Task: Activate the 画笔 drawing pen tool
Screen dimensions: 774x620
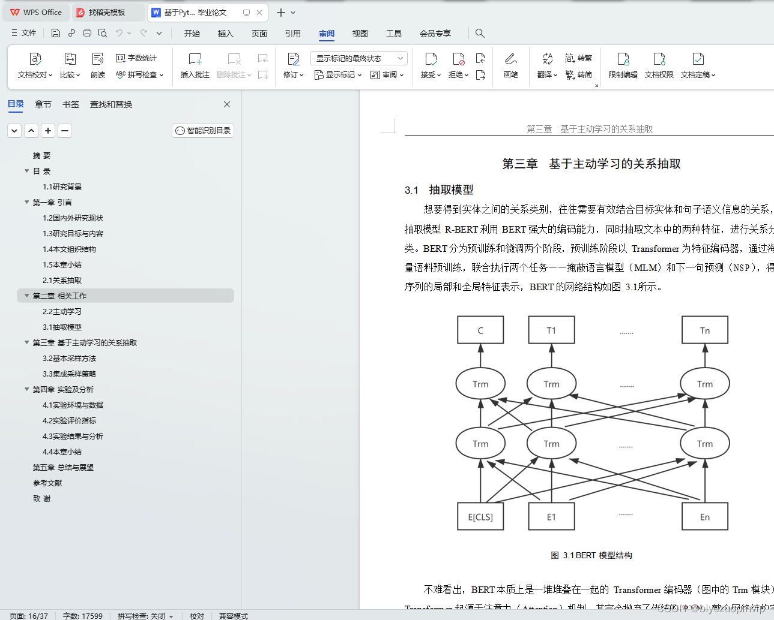Action: (x=510, y=66)
